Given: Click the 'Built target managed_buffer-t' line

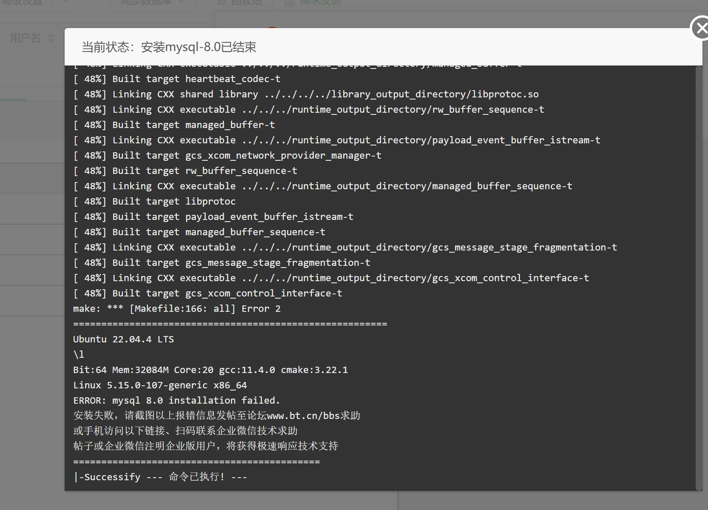Looking at the screenshot, I should [174, 125].
